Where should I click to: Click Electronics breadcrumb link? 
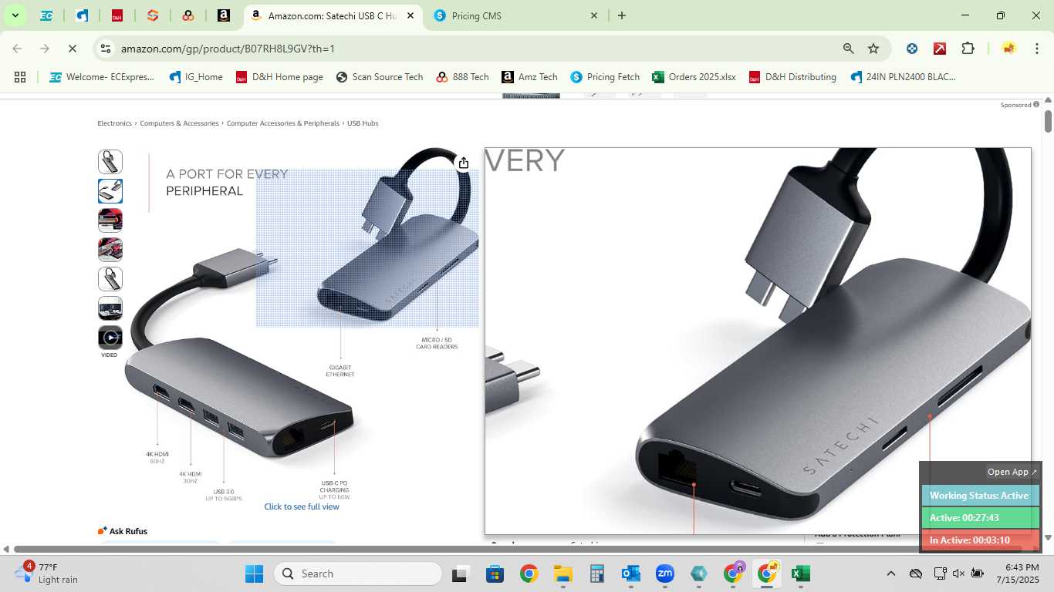tap(114, 123)
